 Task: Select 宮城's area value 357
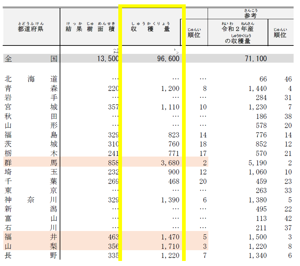(113, 107)
